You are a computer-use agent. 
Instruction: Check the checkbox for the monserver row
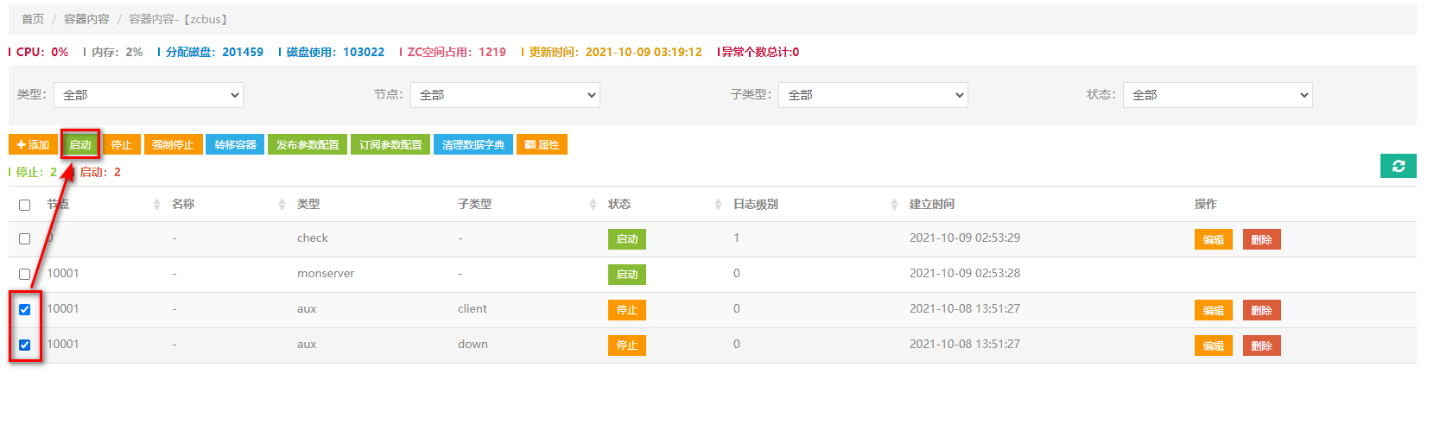24,275
